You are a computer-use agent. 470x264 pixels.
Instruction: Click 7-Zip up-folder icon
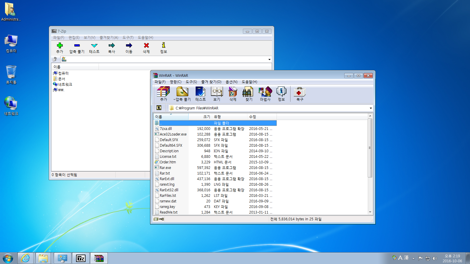tap(55, 59)
